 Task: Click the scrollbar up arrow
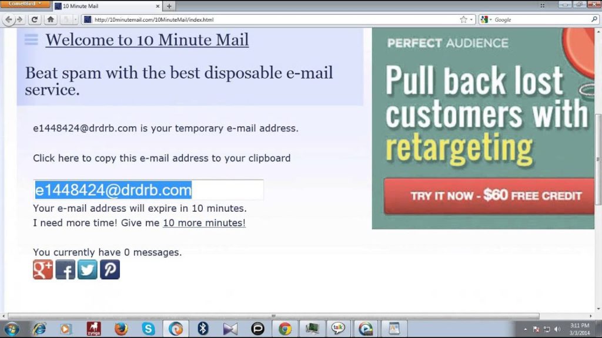(598, 31)
